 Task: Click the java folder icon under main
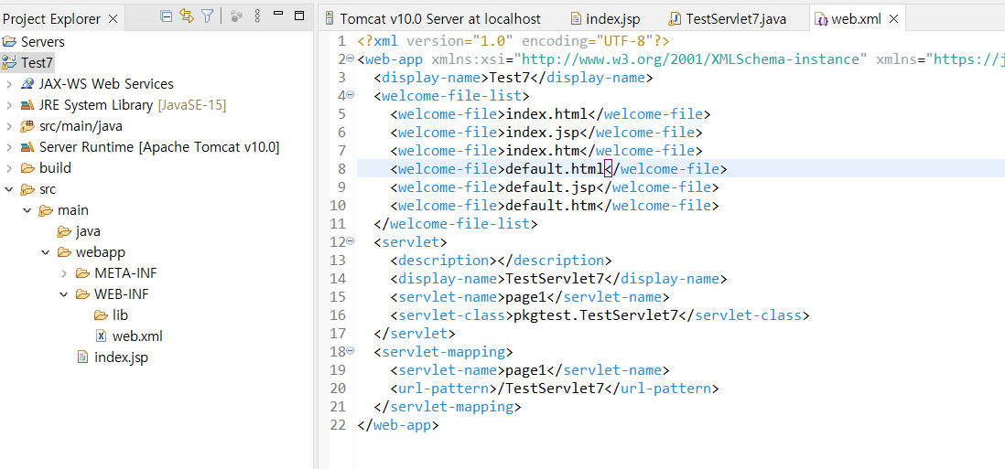(x=63, y=231)
